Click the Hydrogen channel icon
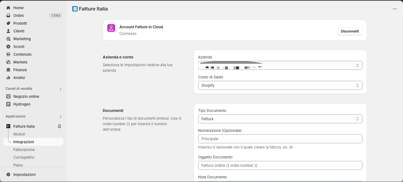 pyautogui.click(x=8, y=104)
